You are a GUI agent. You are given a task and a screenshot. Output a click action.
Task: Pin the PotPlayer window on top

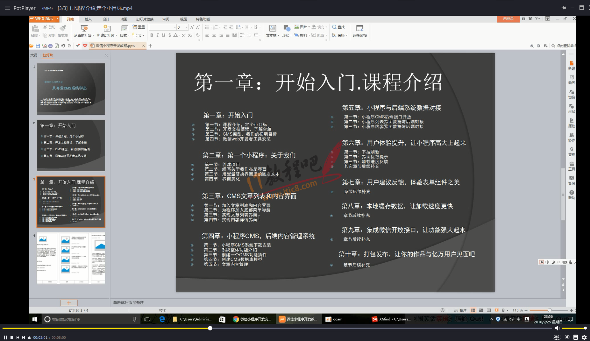(x=564, y=8)
